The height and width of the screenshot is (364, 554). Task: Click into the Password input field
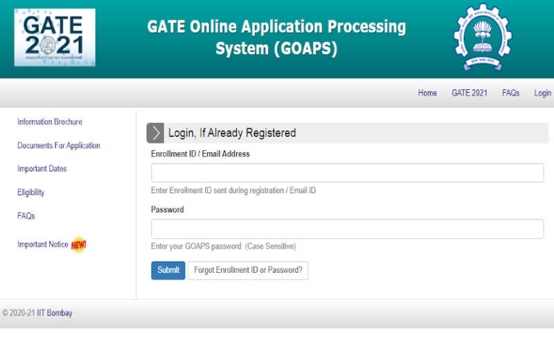347,229
